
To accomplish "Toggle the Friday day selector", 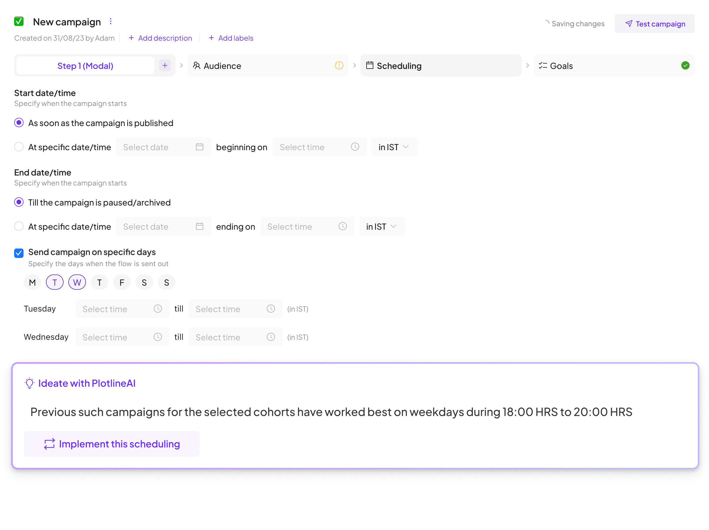I will (x=122, y=282).
